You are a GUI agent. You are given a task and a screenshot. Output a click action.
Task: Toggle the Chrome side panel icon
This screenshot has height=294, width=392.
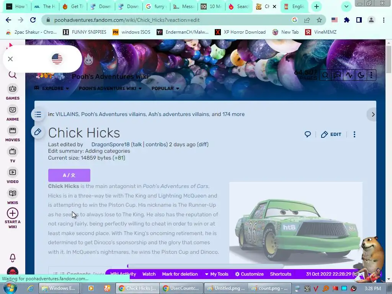tap(359, 20)
